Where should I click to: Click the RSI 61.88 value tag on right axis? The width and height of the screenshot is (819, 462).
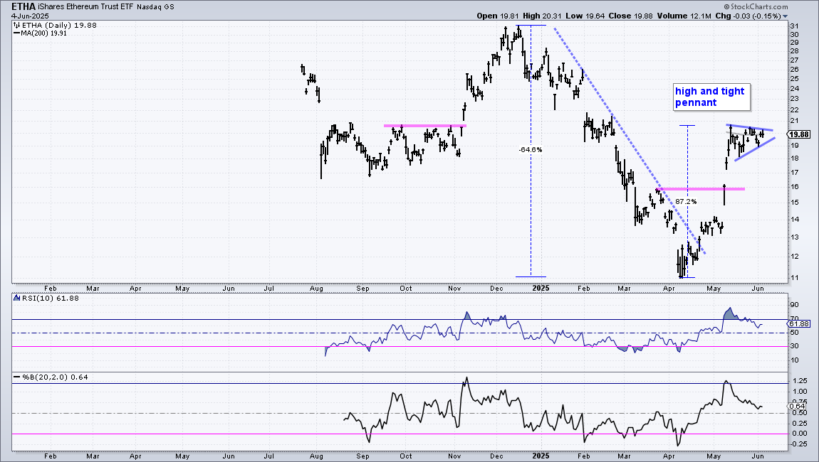(x=800, y=324)
